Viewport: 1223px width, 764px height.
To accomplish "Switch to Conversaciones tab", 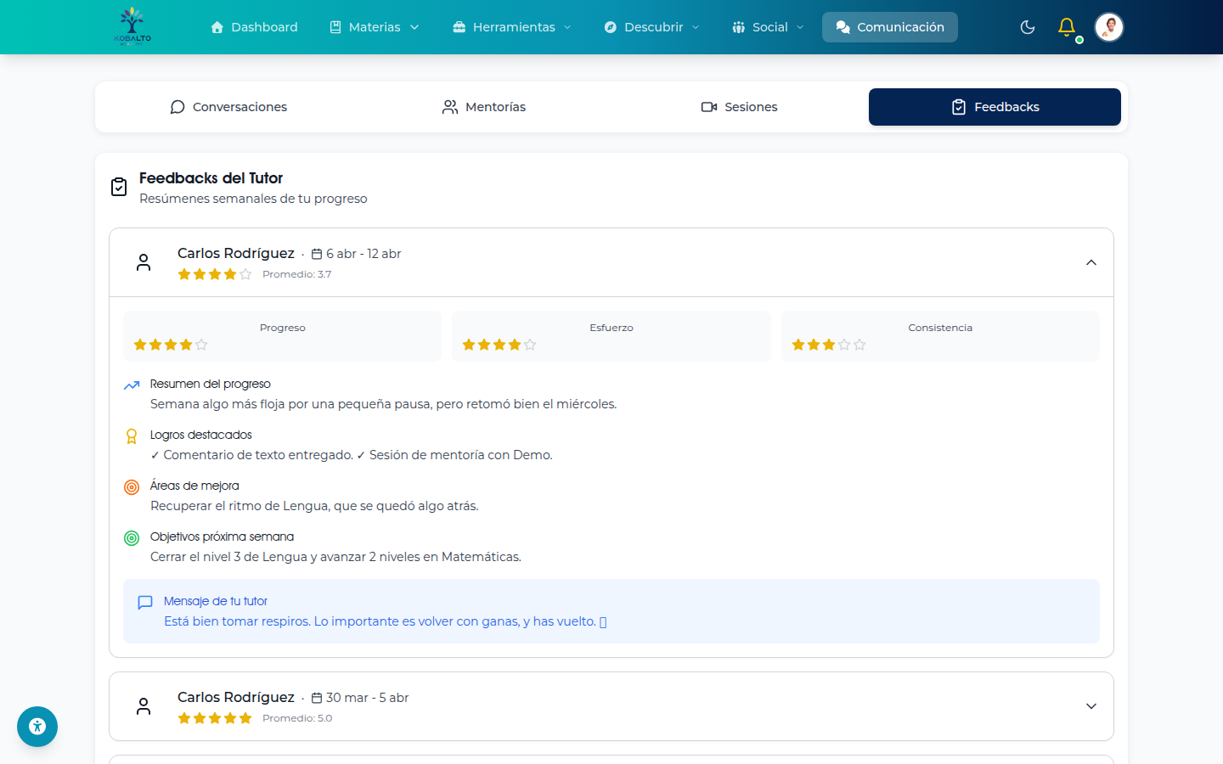I will (x=228, y=107).
